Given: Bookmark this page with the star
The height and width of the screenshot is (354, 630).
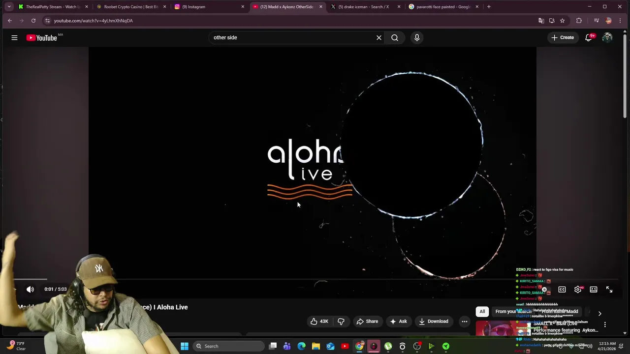Looking at the screenshot, I should tap(562, 21).
